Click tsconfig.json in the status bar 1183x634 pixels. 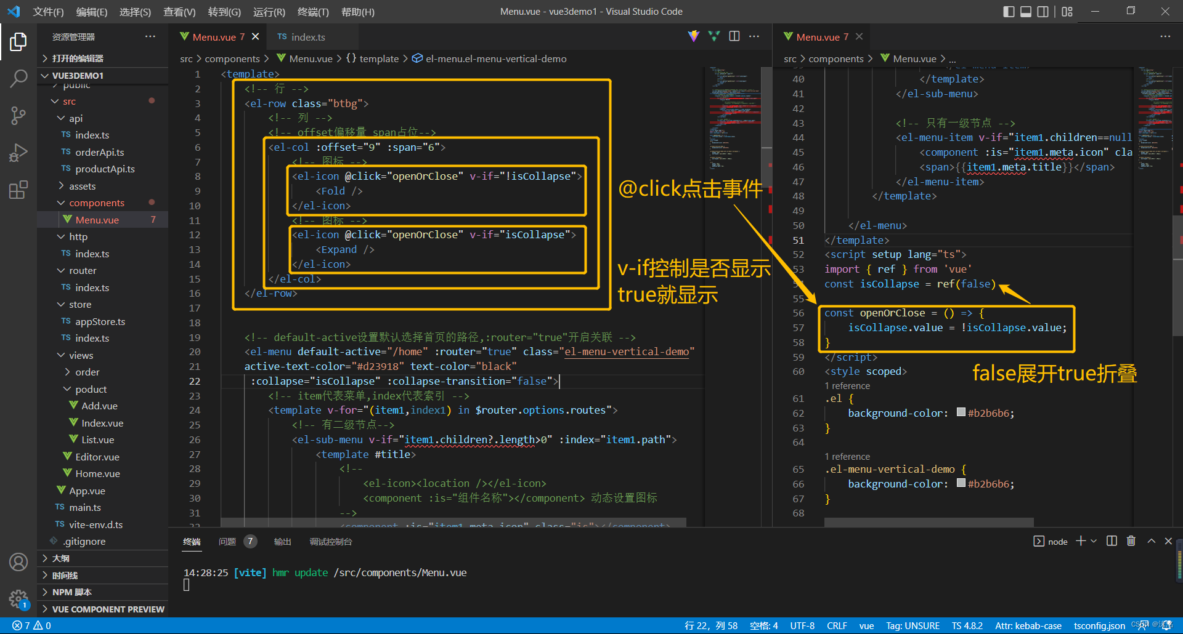click(x=1099, y=625)
